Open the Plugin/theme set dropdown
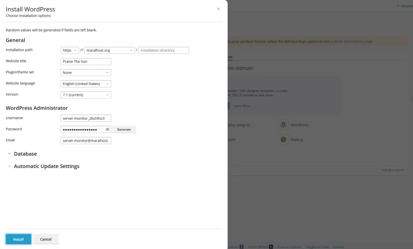The height and width of the screenshot is (249, 413). pyautogui.click(x=86, y=73)
